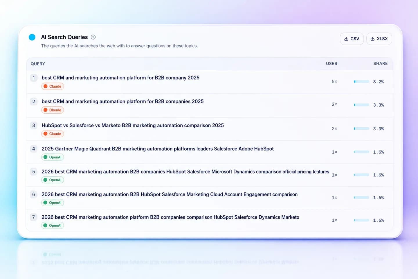This screenshot has width=418, height=279.
Task: Click the help icon beside AI Search Queries
Action: 93,37
